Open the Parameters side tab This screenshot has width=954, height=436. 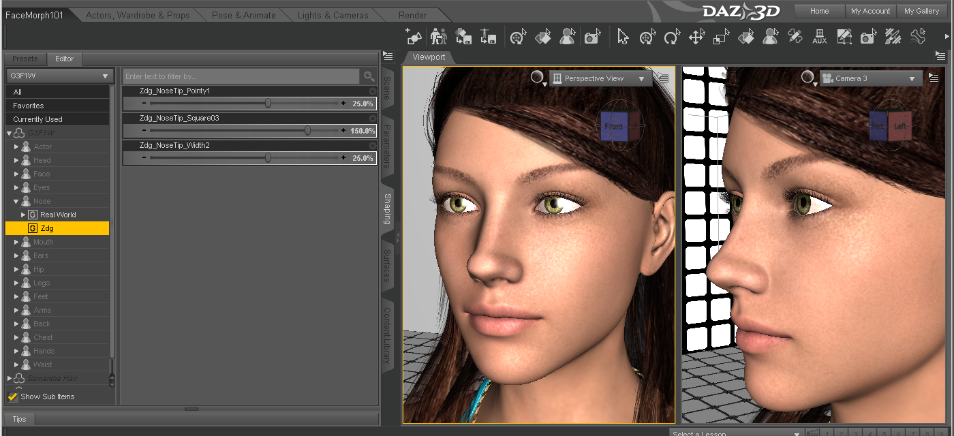coord(387,146)
